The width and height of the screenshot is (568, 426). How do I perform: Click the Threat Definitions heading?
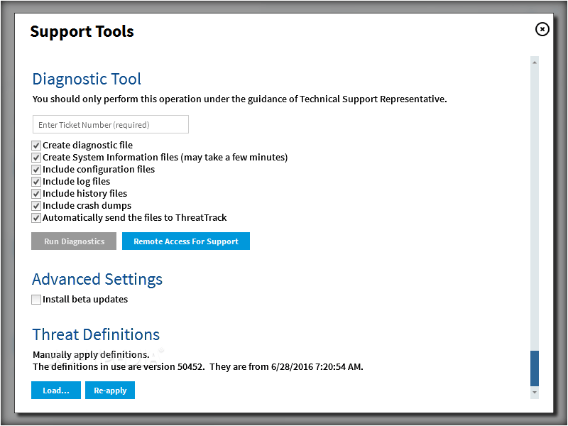(96, 334)
